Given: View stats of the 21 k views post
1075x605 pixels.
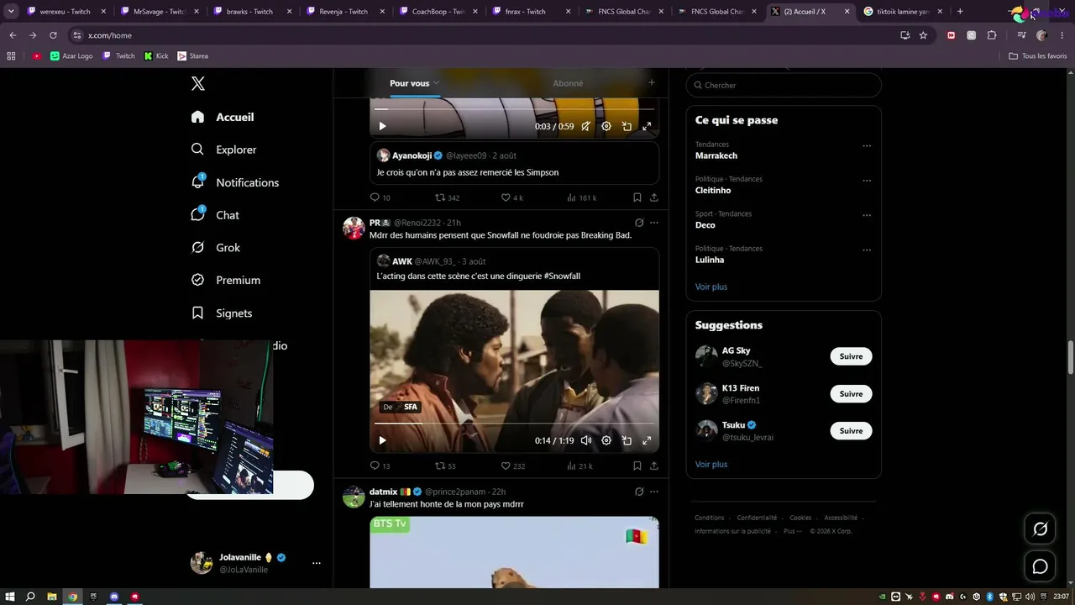Looking at the screenshot, I should click(579, 466).
